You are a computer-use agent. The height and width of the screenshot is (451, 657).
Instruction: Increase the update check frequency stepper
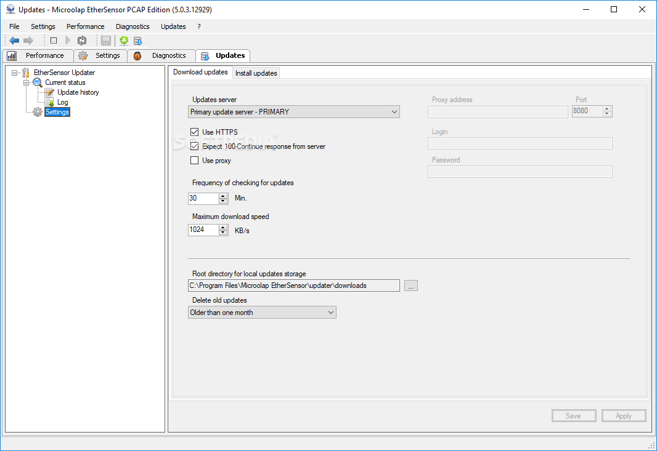pyautogui.click(x=223, y=196)
